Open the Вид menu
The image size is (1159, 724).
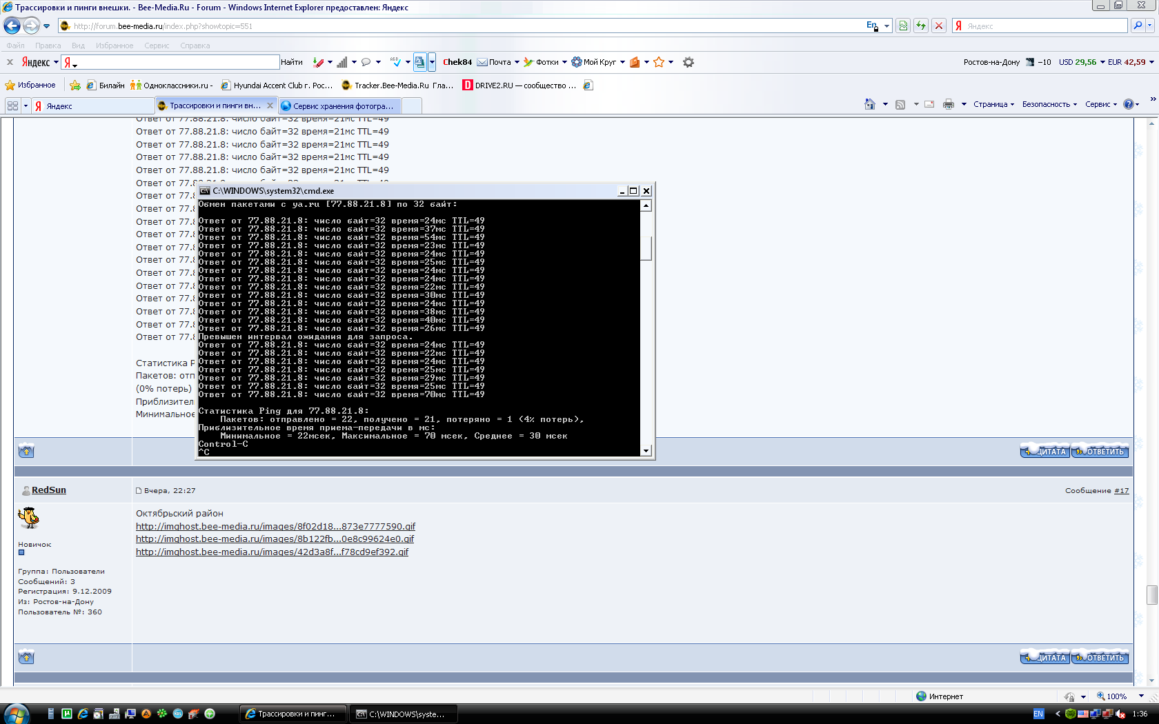[78, 46]
